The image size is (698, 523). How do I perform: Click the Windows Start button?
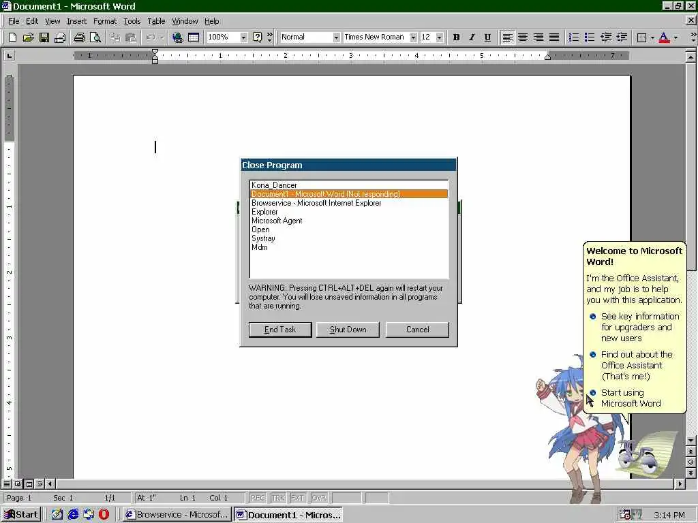[21, 515]
